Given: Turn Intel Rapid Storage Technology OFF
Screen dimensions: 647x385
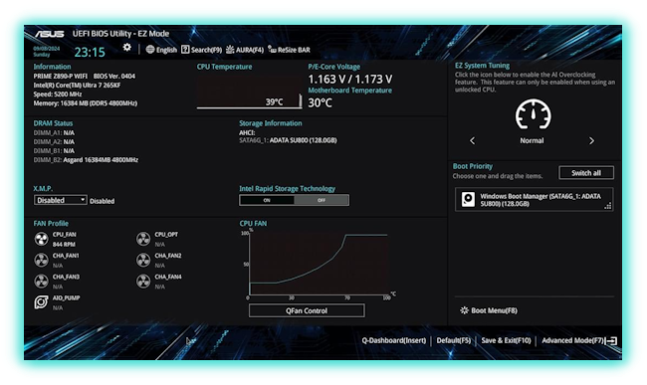Looking at the screenshot, I should pyautogui.click(x=322, y=200).
